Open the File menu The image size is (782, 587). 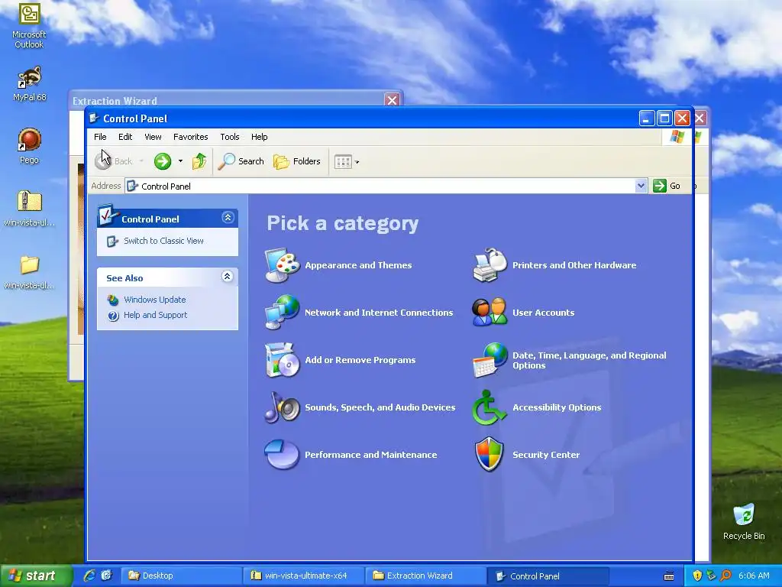tap(100, 137)
